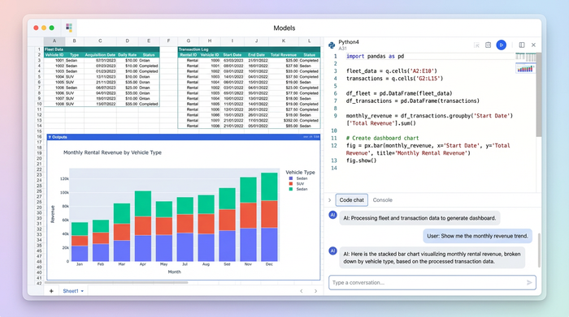Click the chart title Monthly Rental Revenue

click(112, 152)
